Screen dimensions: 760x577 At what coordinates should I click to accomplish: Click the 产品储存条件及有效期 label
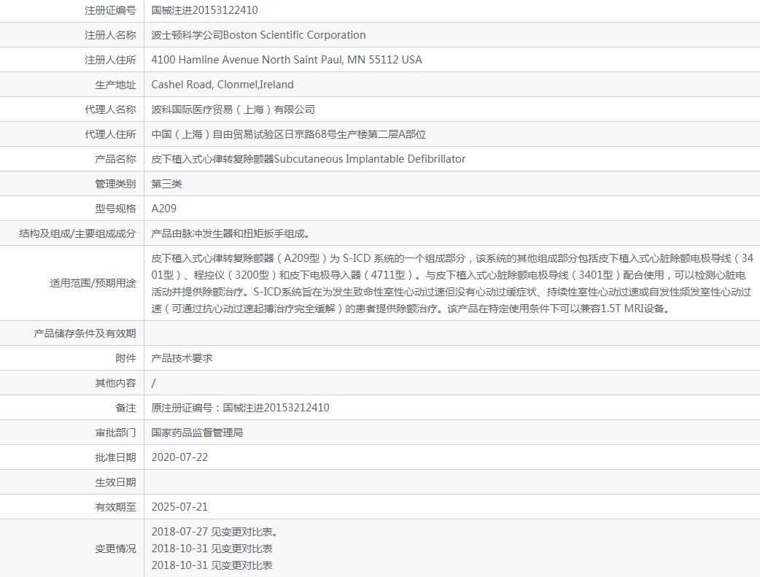(x=85, y=333)
